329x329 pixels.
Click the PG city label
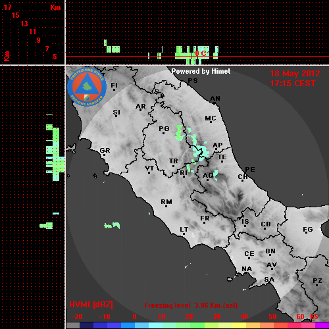tap(164, 128)
